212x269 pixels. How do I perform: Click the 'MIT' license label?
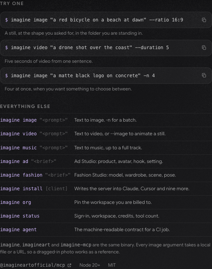click(112, 265)
